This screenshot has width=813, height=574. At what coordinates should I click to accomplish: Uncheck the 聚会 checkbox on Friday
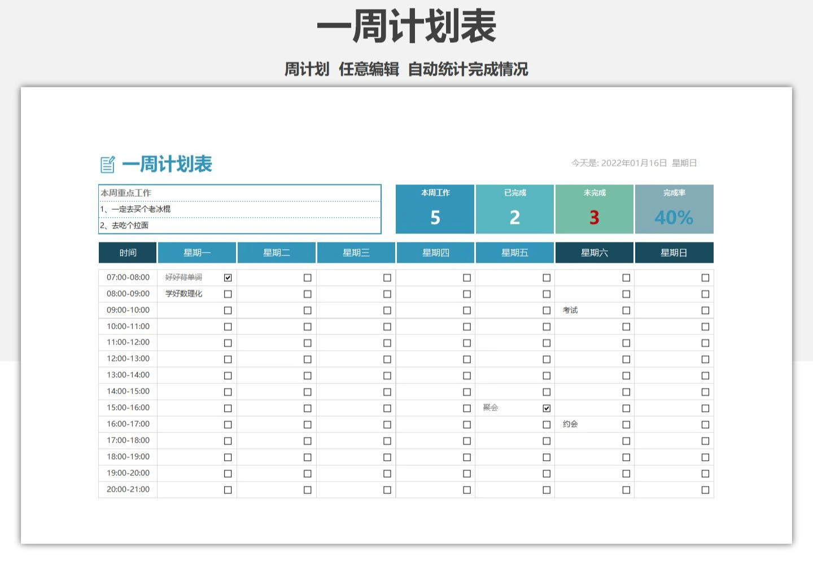pos(547,408)
